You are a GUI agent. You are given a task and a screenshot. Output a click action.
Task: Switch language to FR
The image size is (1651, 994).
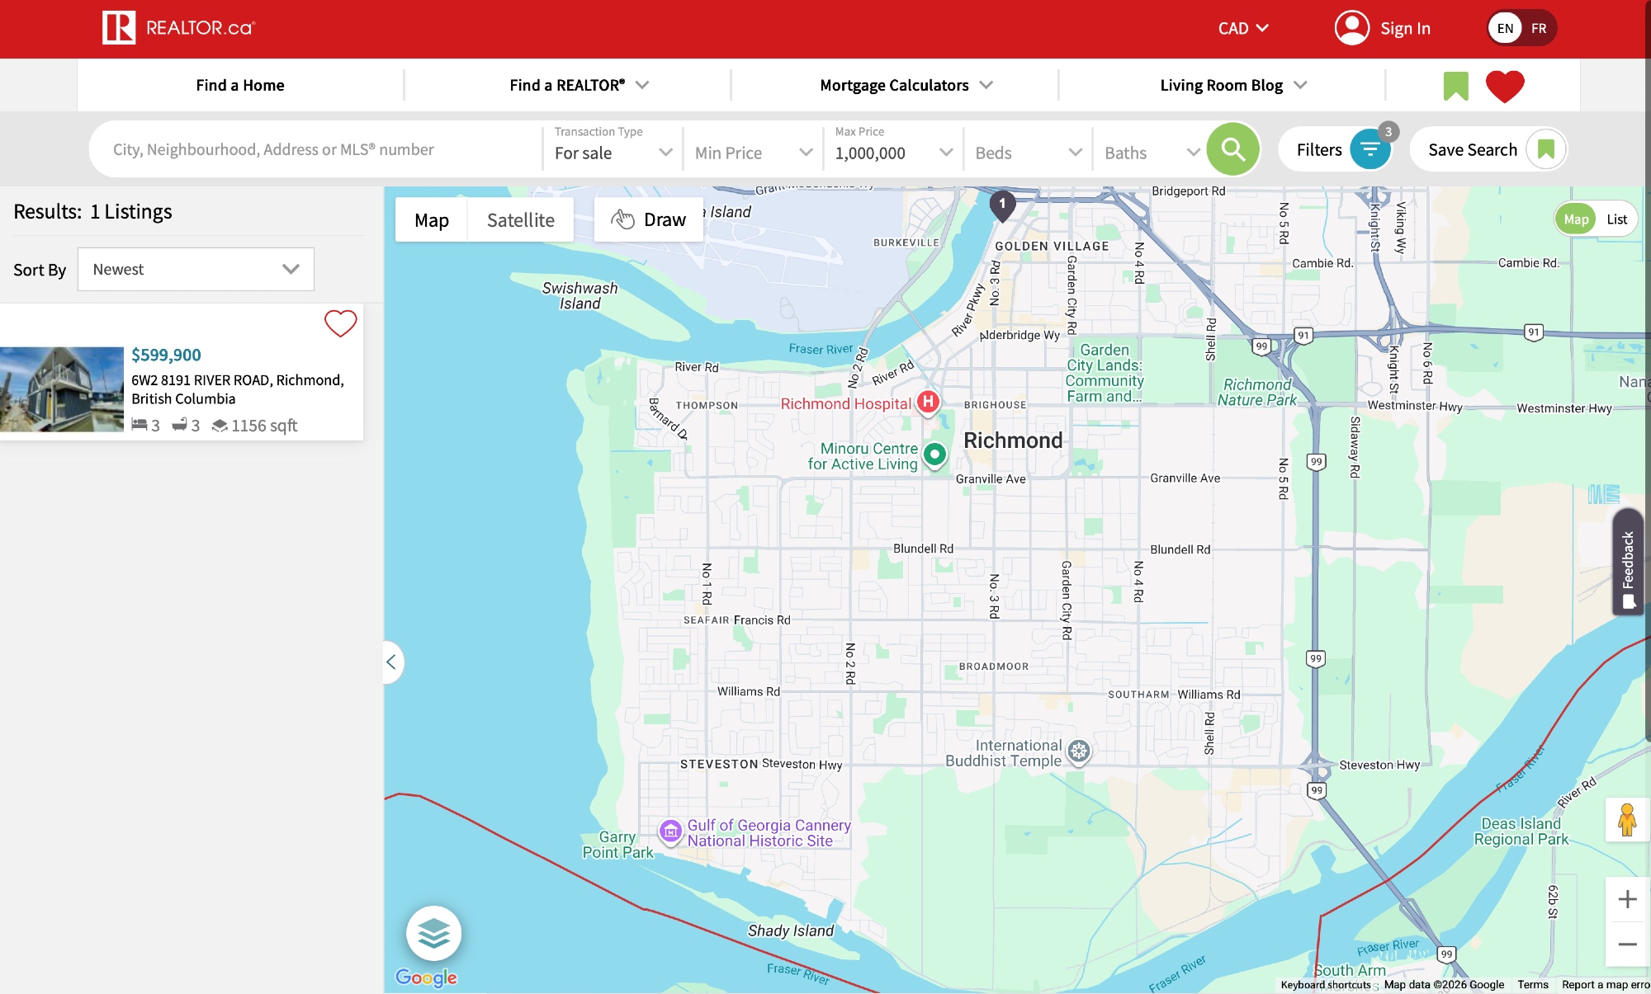pyautogui.click(x=1539, y=28)
